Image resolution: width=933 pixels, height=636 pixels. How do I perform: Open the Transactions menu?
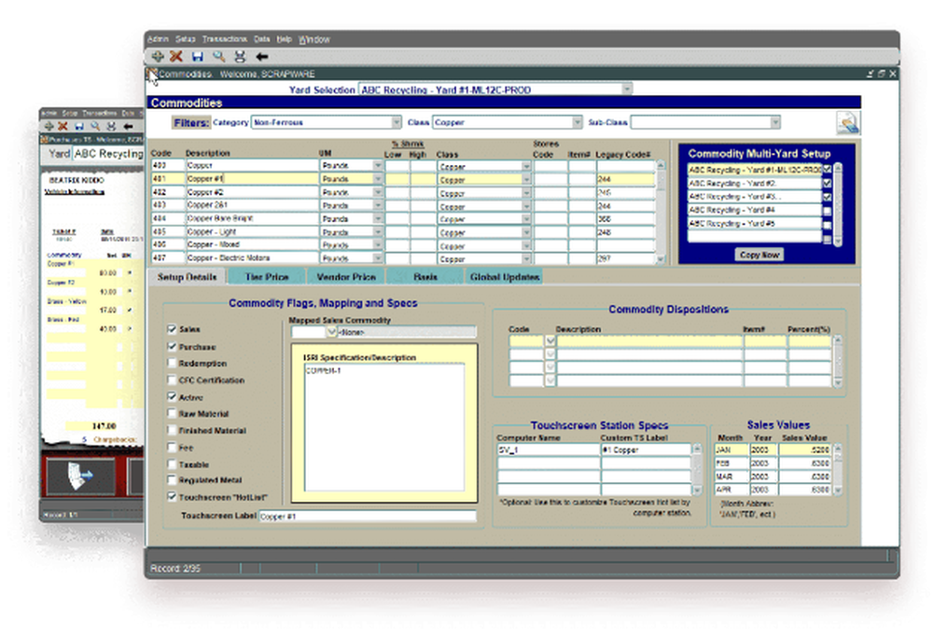click(x=224, y=39)
